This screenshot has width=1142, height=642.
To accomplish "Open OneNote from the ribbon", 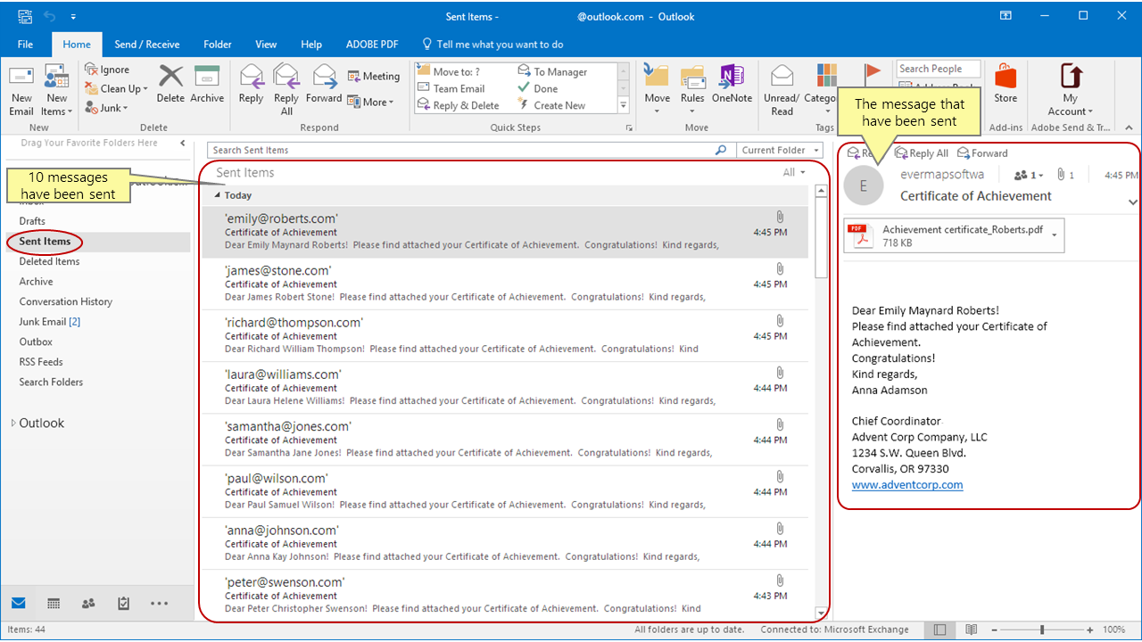I will (732, 88).
